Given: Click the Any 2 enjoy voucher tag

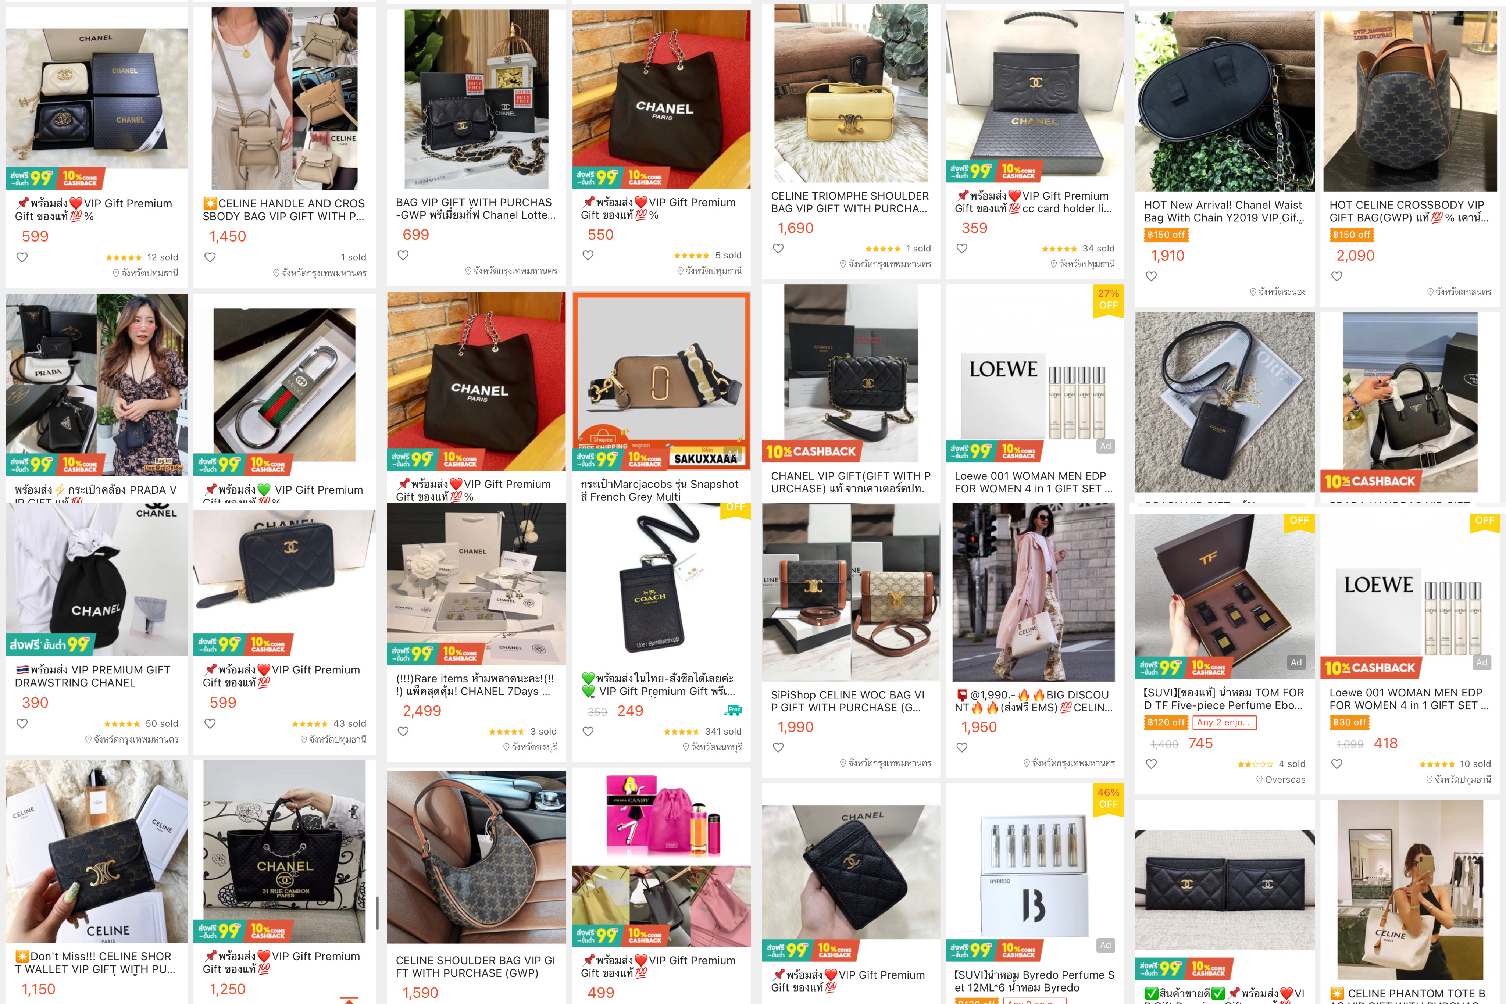Looking at the screenshot, I should click(x=1224, y=722).
